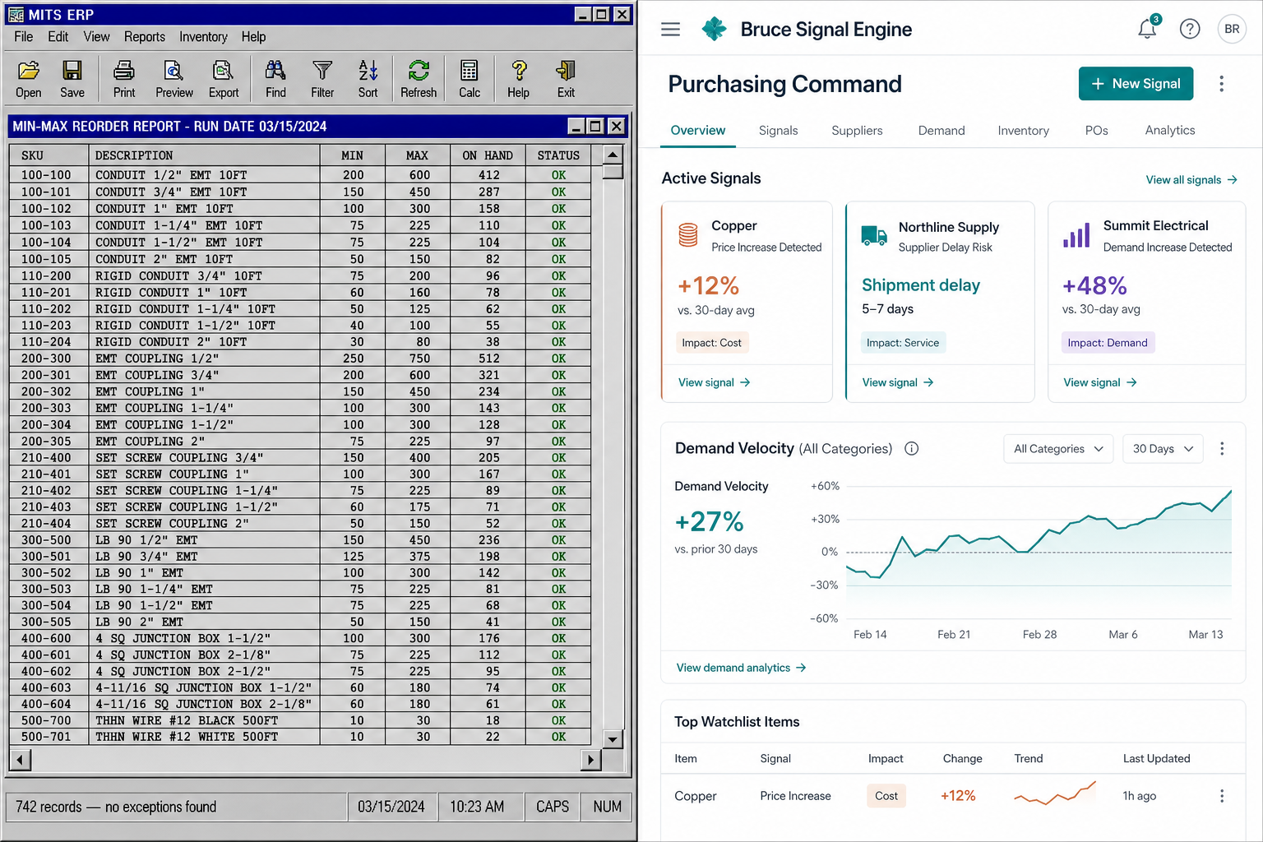The width and height of the screenshot is (1263, 842).
Task: Select row SKU 500-701 THHN WIRE WHITE
Action: tap(300, 737)
